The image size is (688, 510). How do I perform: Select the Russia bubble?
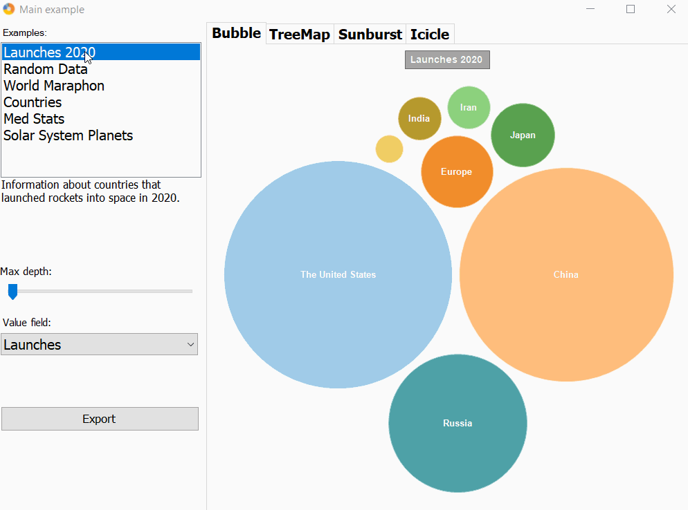[x=458, y=423]
